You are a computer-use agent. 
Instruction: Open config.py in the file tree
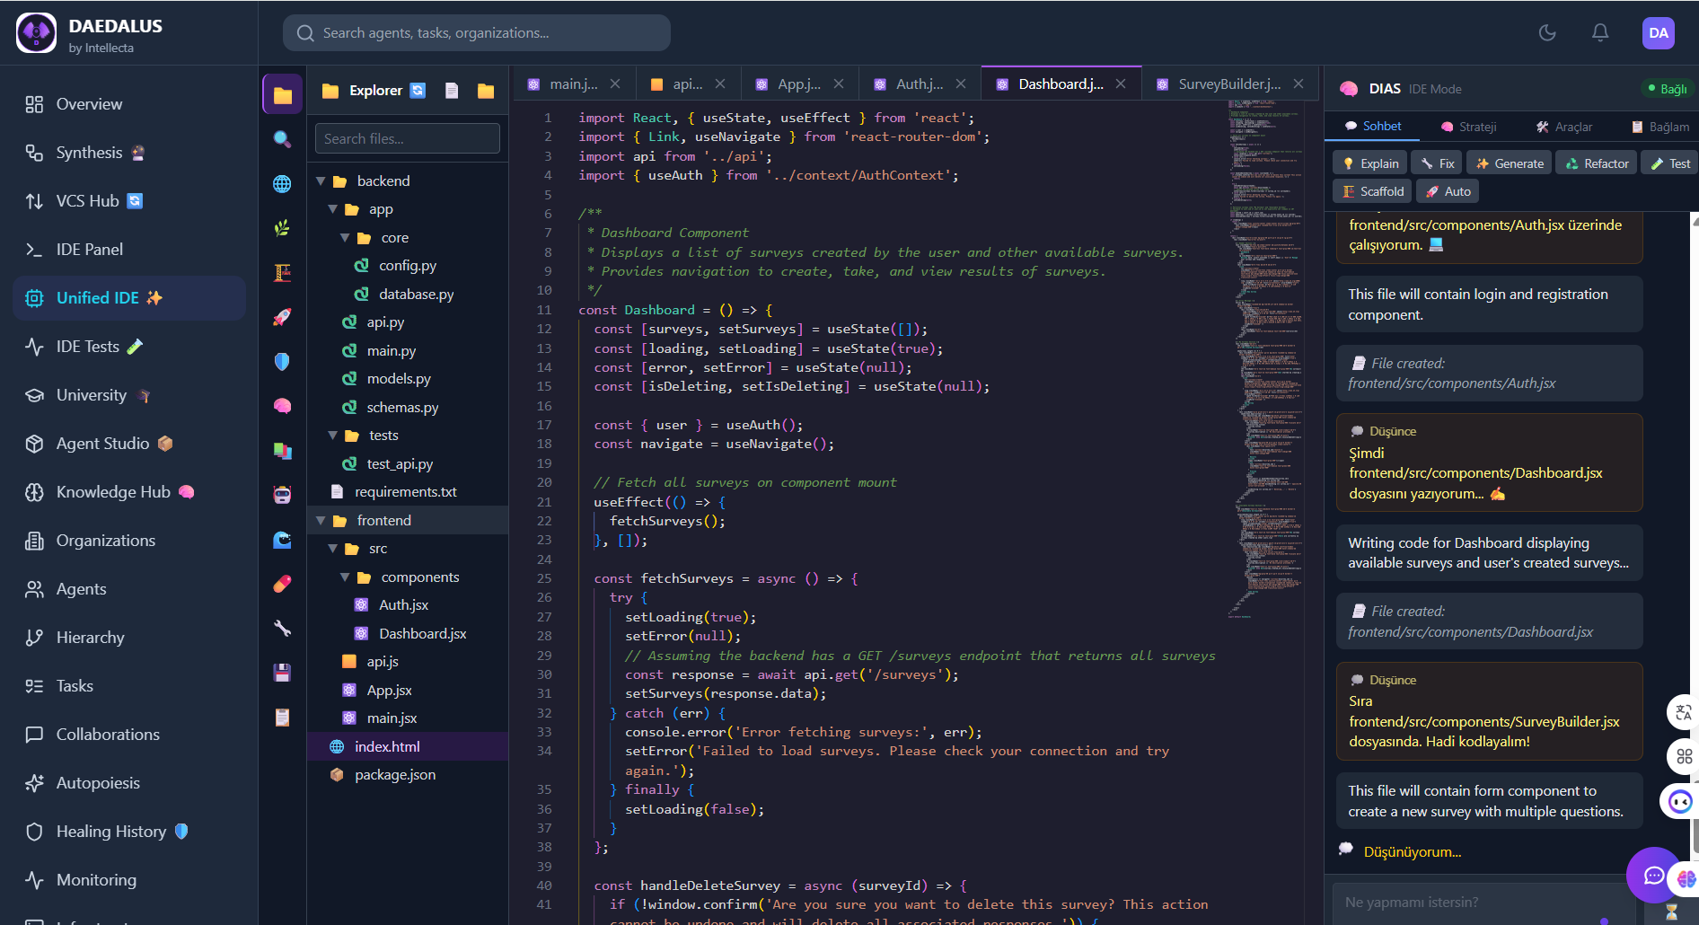point(409,266)
